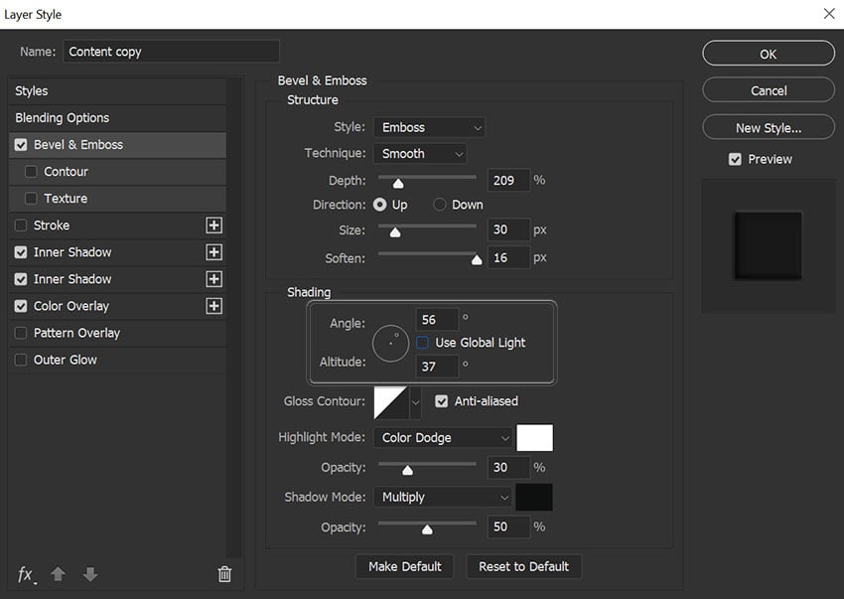Enable the Use Global Light checkbox
Screen dimensions: 844x599
tap(421, 342)
